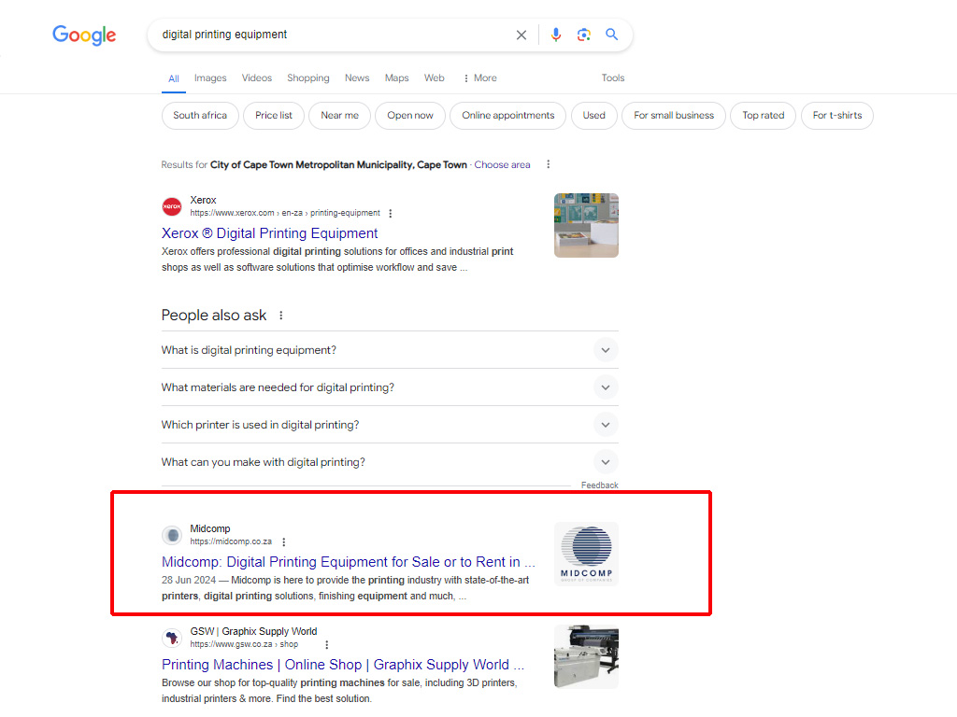The image size is (957, 717).
Task: Switch to the Images tab
Action: coord(210,78)
